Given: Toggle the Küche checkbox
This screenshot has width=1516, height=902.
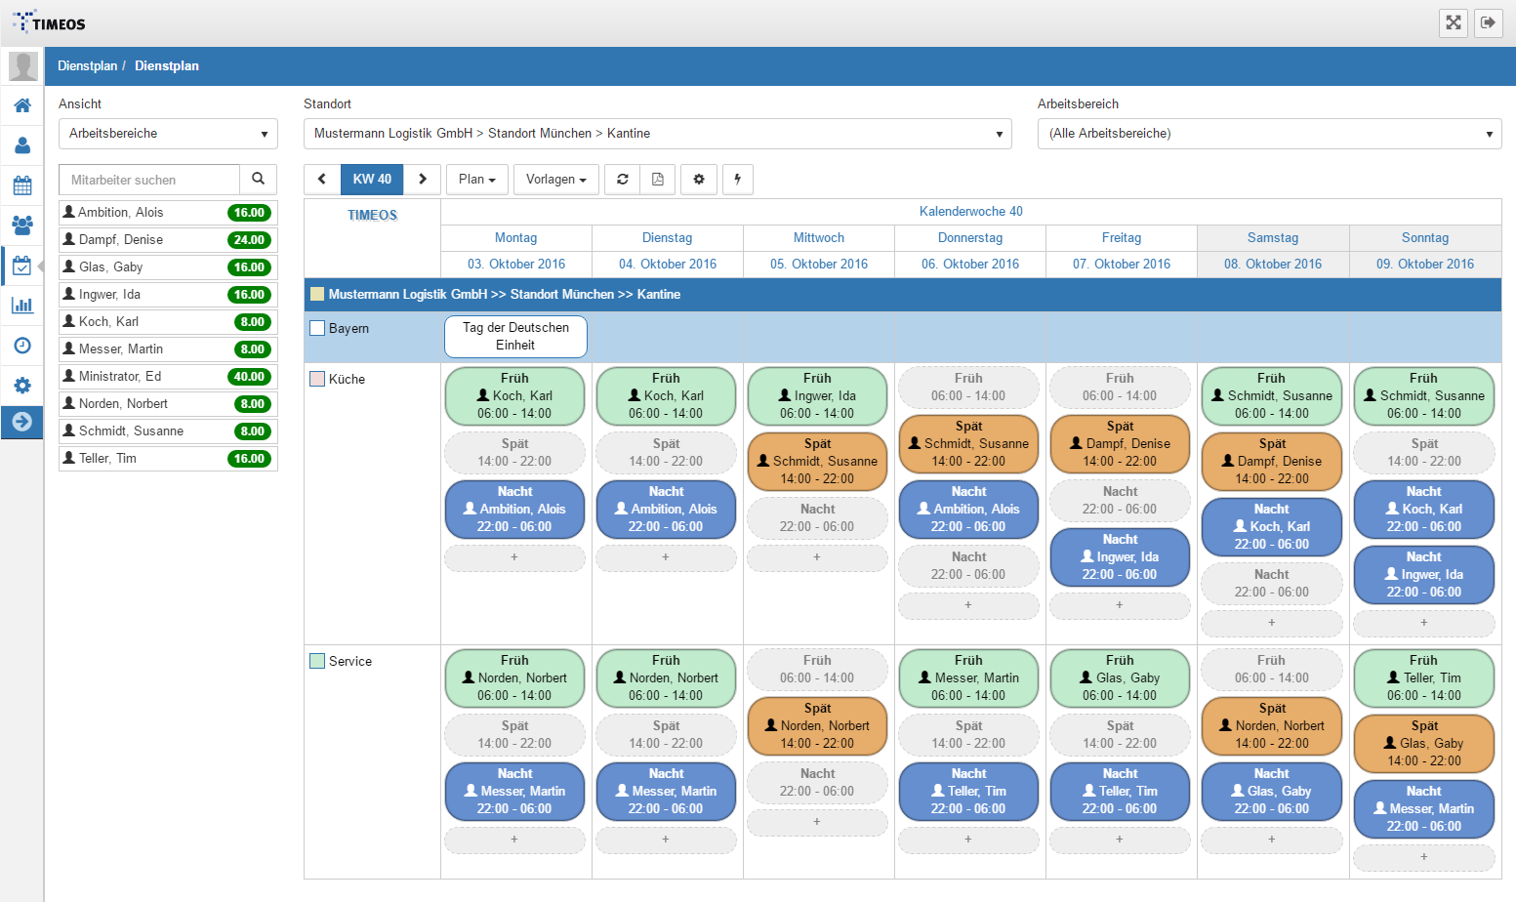Looking at the screenshot, I should [317, 379].
